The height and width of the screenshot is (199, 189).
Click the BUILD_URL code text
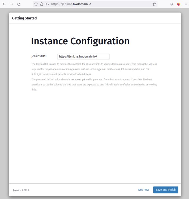pos(37,74)
